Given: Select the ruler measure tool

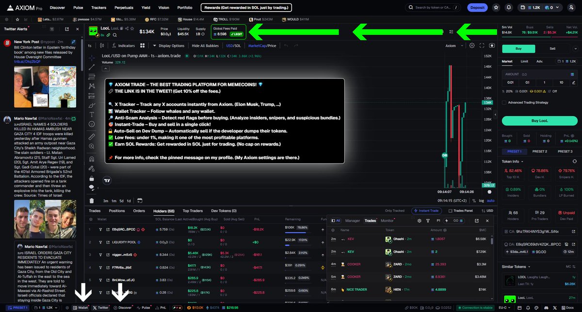Looking at the screenshot, I should click(92, 137).
